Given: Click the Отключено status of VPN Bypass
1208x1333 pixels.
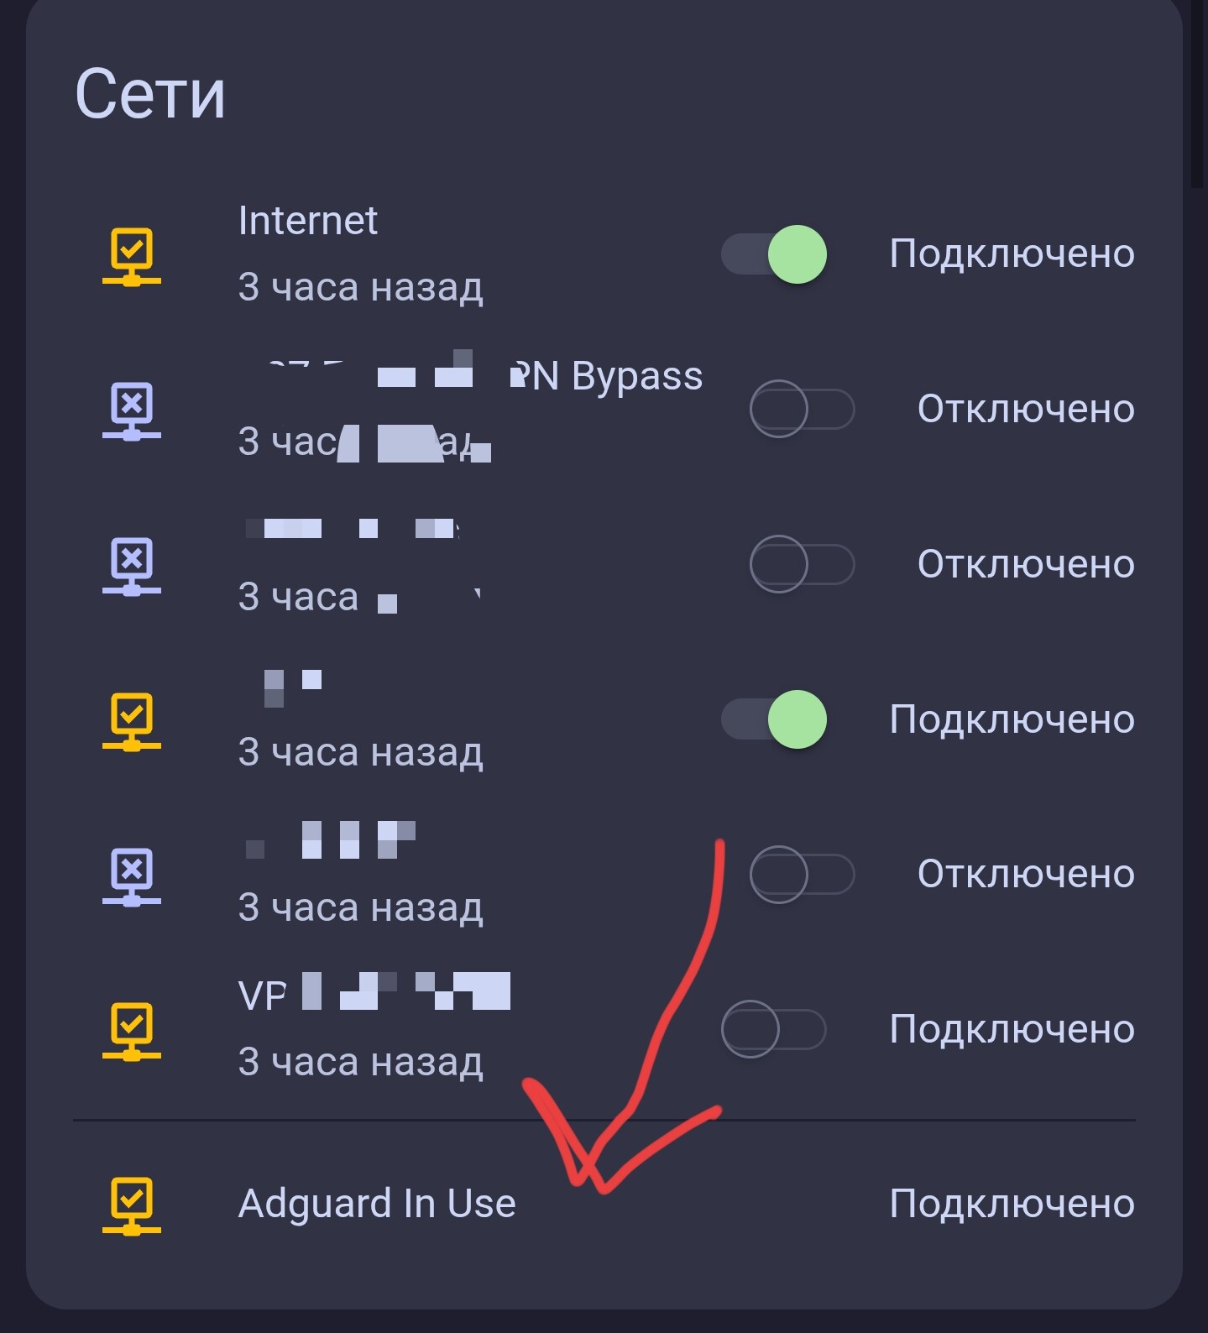Looking at the screenshot, I should tap(1026, 409).
